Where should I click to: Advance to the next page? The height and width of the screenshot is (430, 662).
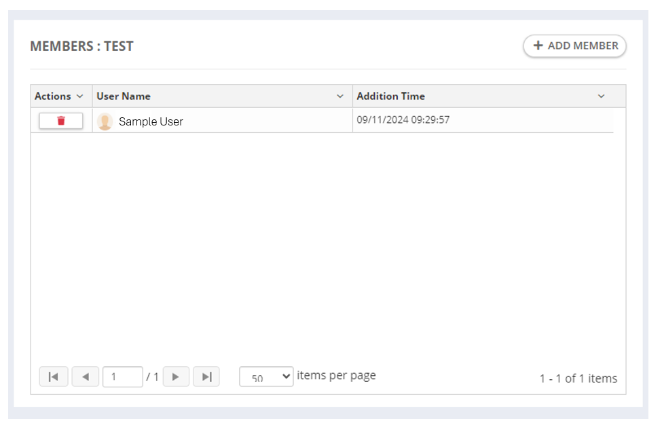point(176,376)
